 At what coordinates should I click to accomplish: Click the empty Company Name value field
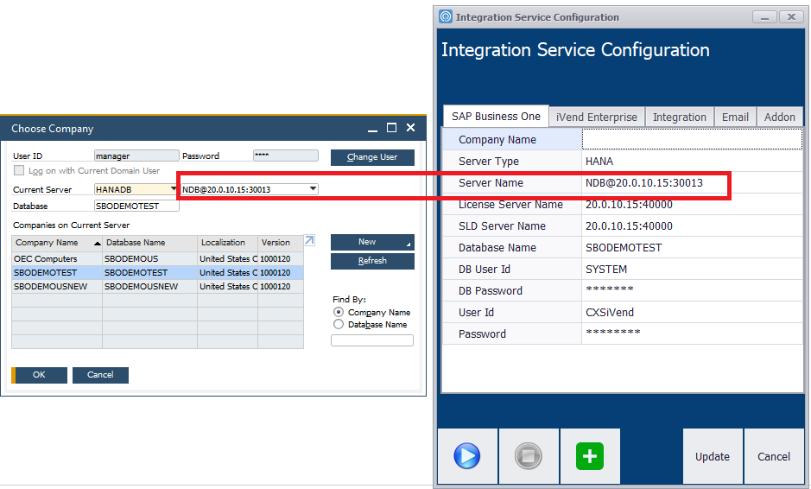click(692, 139)
